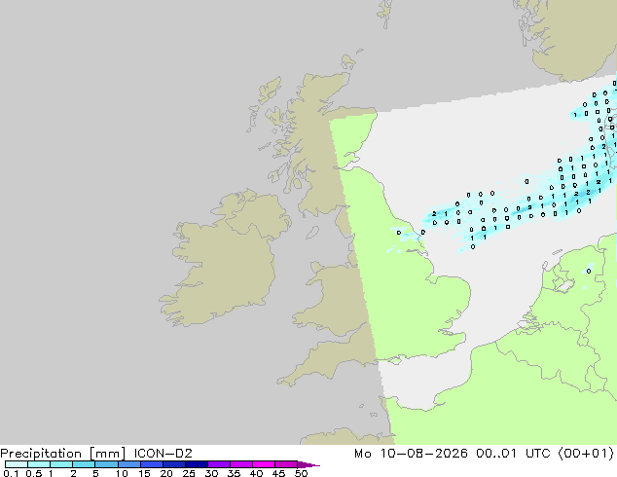This screenshot has width=617, height=477.
Task: Click the legend scale number "5"
Action: pyautogui.click(x=95, y=473)
